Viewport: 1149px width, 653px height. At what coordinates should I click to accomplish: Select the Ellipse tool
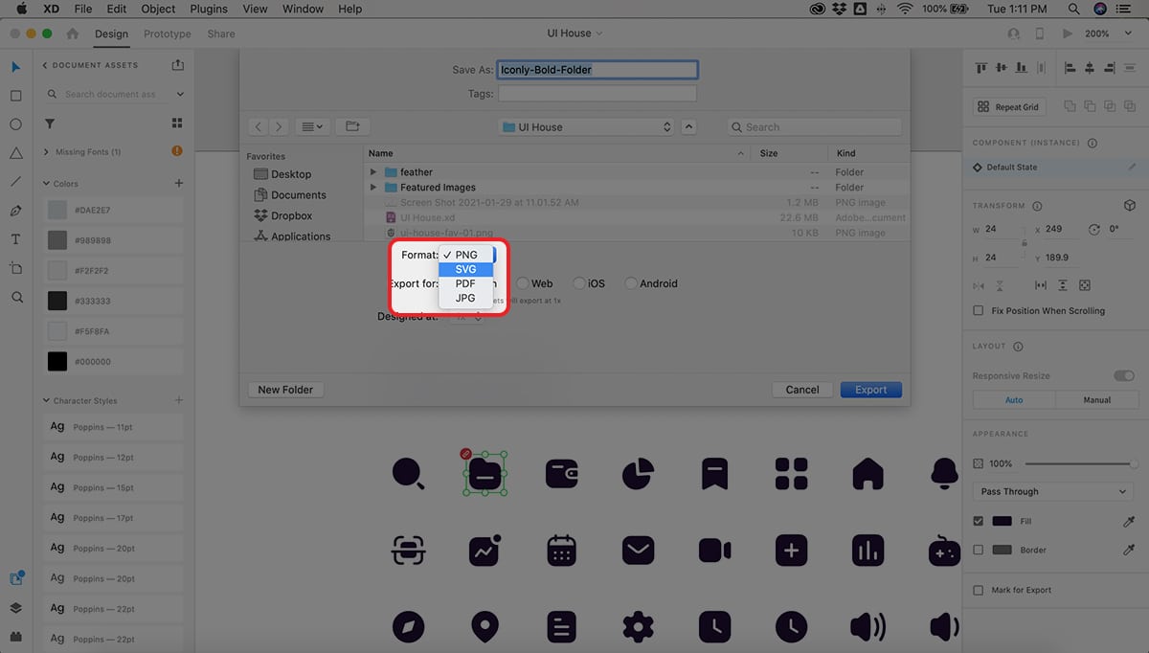pos(16,124)
